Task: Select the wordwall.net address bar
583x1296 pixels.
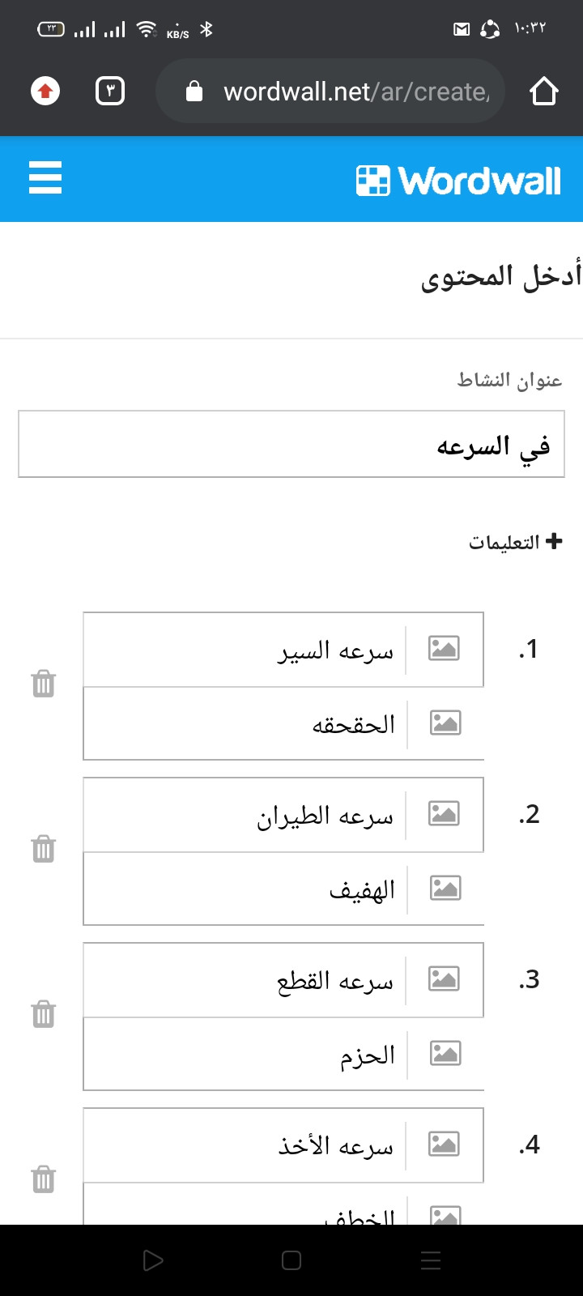Action: click(x=330, y=92)
